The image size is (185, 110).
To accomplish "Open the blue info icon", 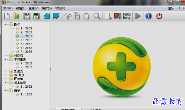I will [x=149, y=16].
